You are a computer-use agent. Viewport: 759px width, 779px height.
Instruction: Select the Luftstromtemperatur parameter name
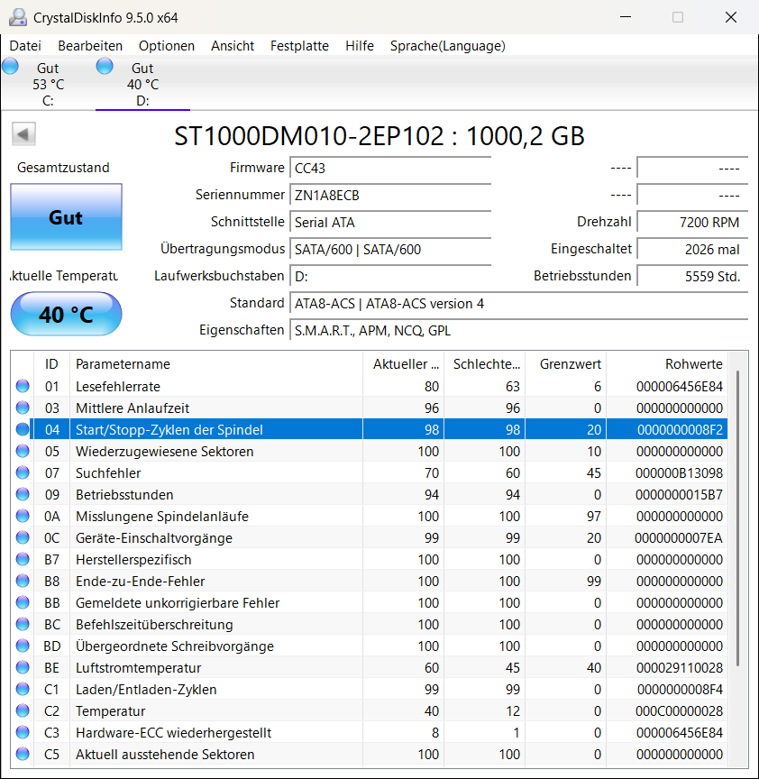click(138, 668)
